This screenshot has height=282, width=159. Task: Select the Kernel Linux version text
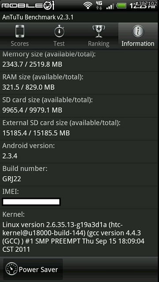point(73,237)
